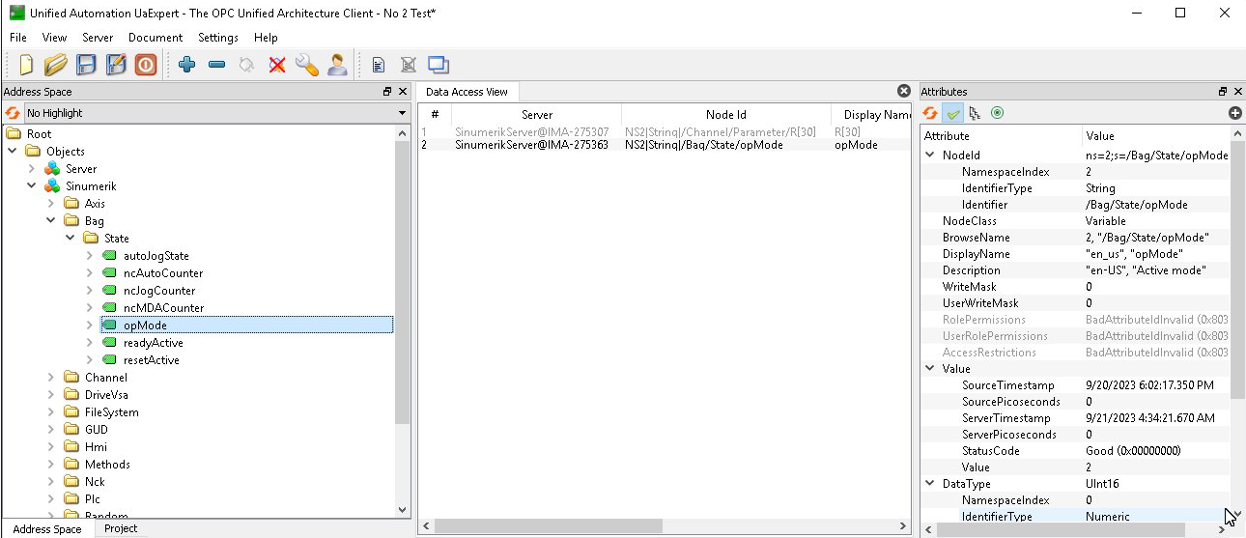1246x538 pixels.
Task: Select the DriveVsa folder
Action: [x=106, y=395]
